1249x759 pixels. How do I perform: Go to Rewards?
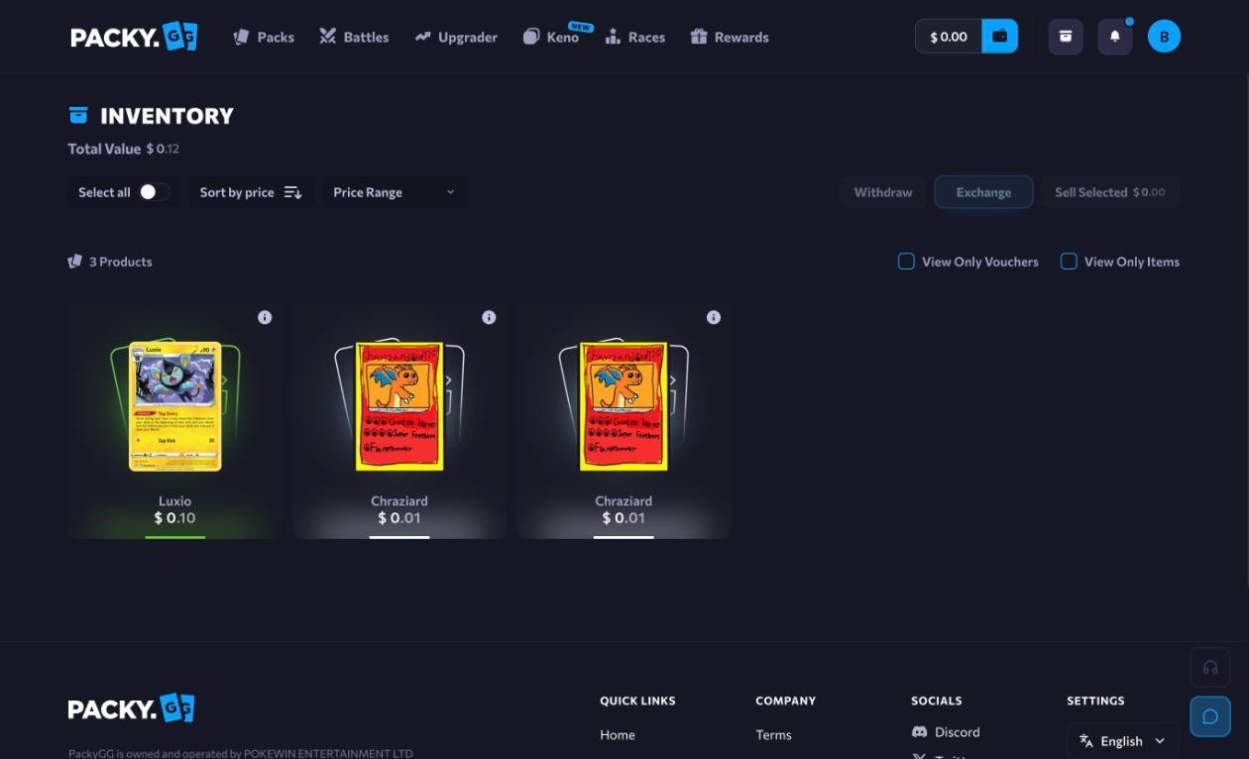pyautogui.click(x=730, y=37)
